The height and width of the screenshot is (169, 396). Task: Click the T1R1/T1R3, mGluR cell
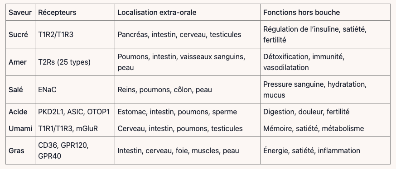pos(68,128)
